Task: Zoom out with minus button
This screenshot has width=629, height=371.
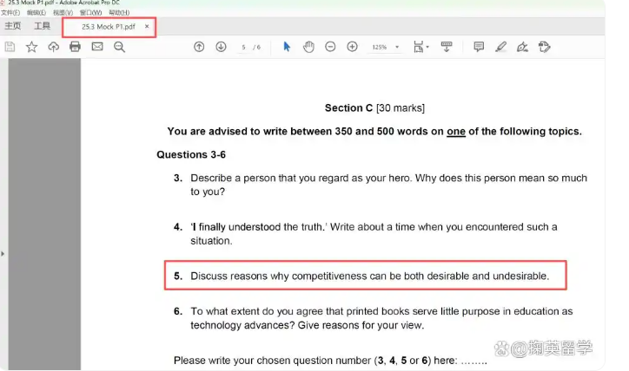Action: click(330, 47)
